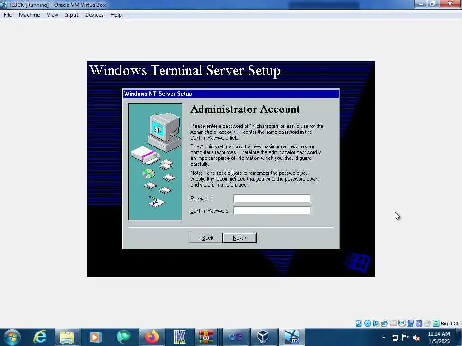Click the Administrator Account heading
The height and width of the screenshot is (346, 462).
245,109
